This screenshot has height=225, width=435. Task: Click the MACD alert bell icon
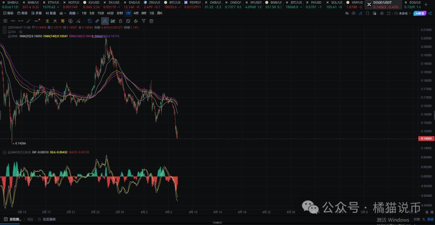coord(9,153)
